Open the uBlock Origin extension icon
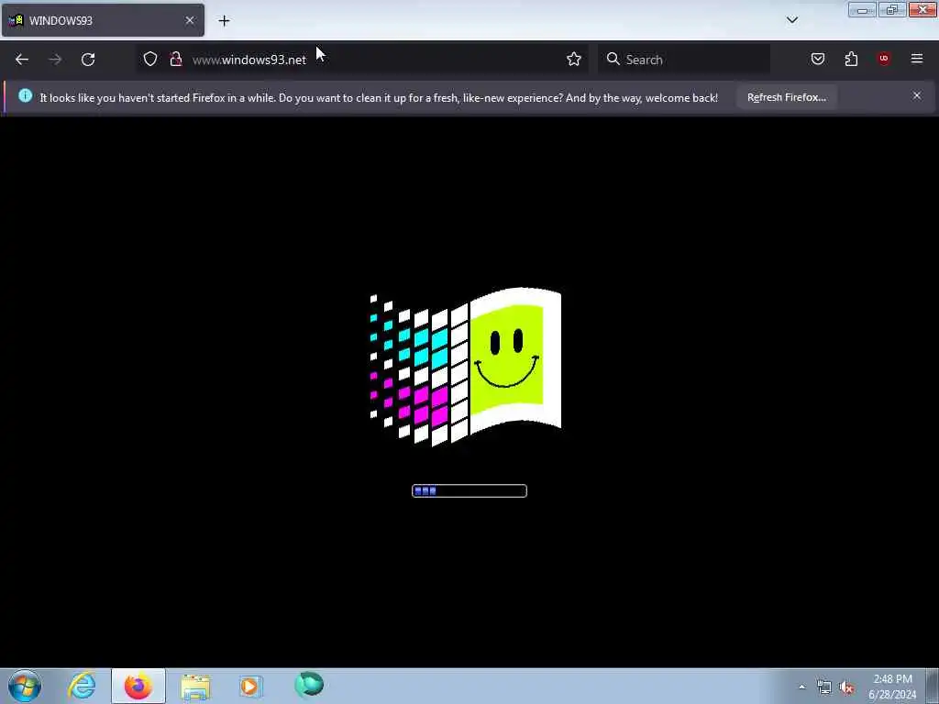939x704 pixels. pyautogui.click(x=884, y=59)
